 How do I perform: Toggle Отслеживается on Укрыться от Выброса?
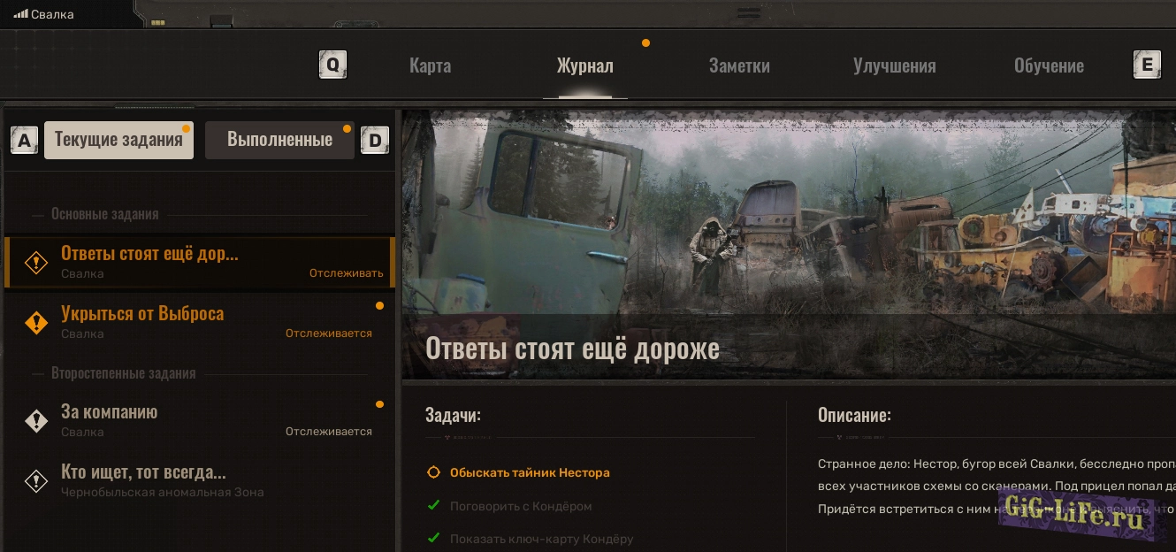point(328,333)
